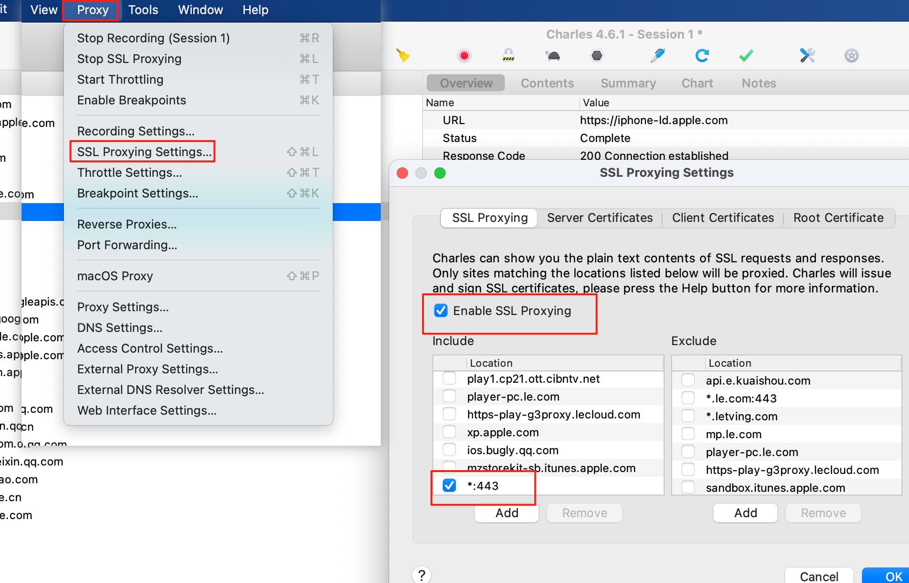Check the xp.apple.com include checkbox
The image size is (909, 583).
point(449,432)
